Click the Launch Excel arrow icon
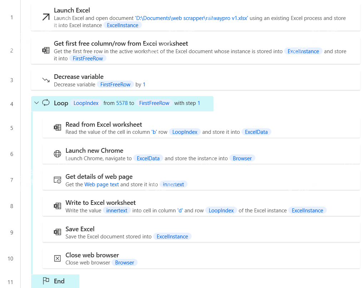The width and height of the screenshot is (364, 288). coord(46,17)
